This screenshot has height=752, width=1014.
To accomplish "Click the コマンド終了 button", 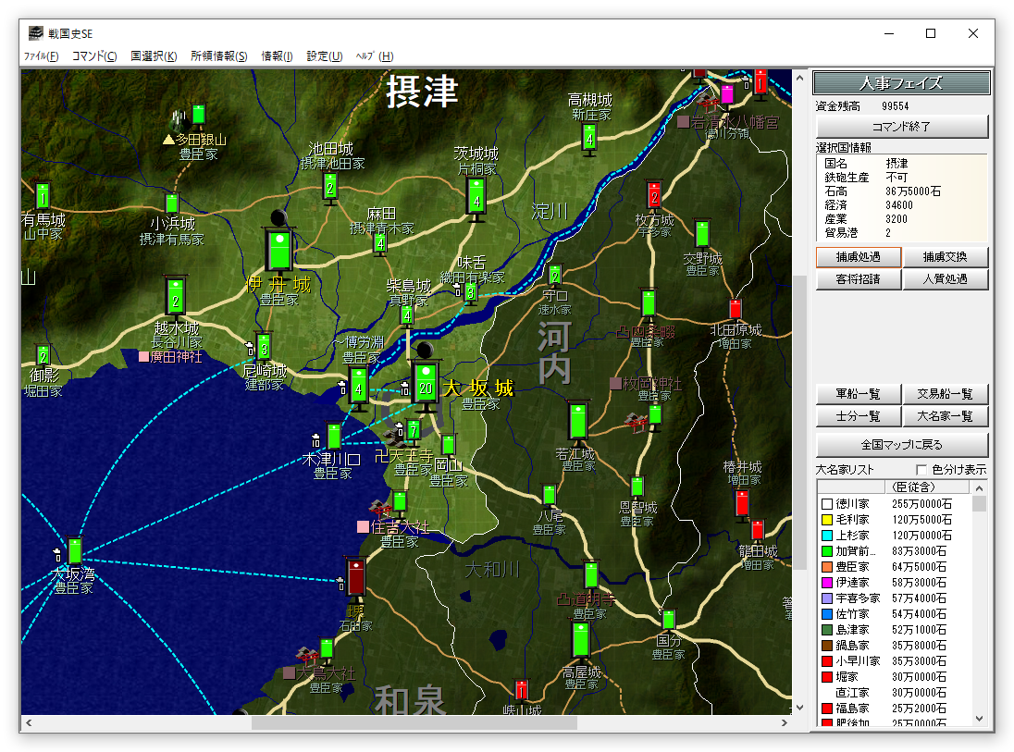I will 901,127.
